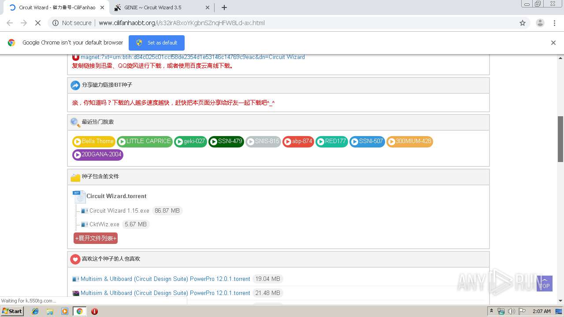This screenshot has width=564, height=317.
Task: Open the volume control in tray
Action: point(511,311)
